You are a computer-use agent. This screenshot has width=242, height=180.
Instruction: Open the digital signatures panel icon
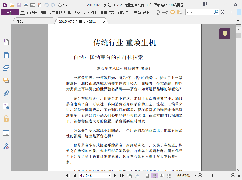[6, 106]
